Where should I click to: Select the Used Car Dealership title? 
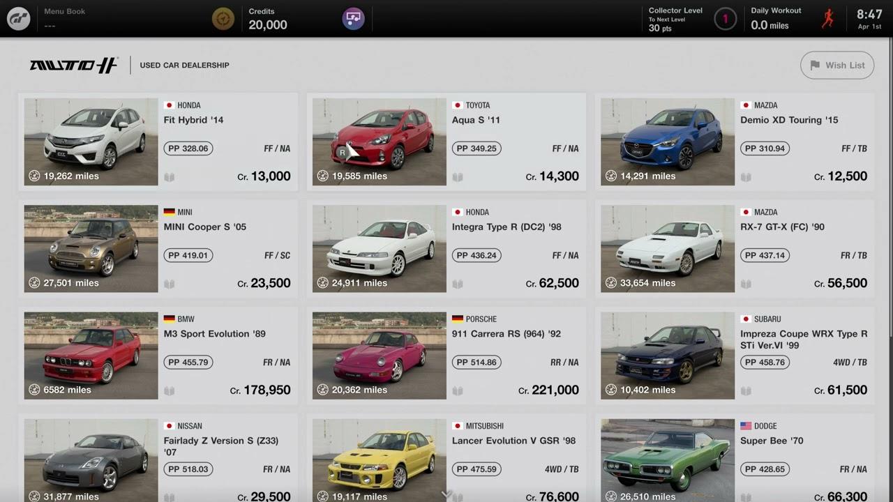184,66
